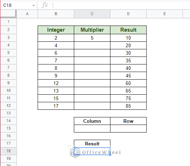This screenshot has width=190, height=166.
Task: Click into the formula bar input
Action: 122,5
